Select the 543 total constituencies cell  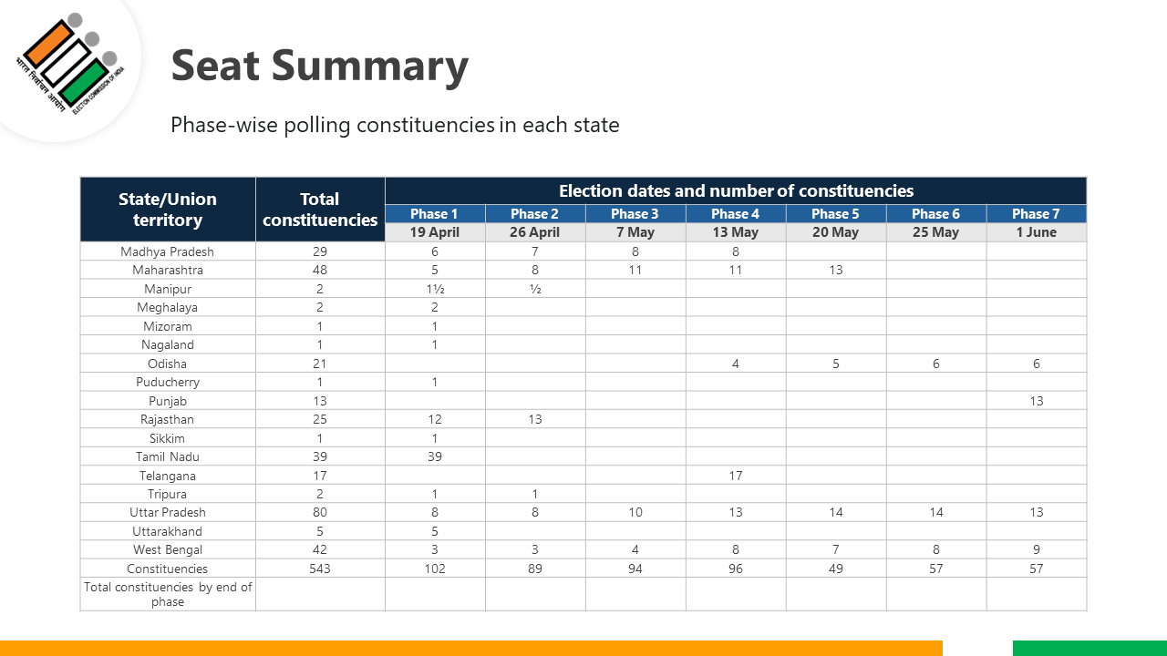[320, 569]
